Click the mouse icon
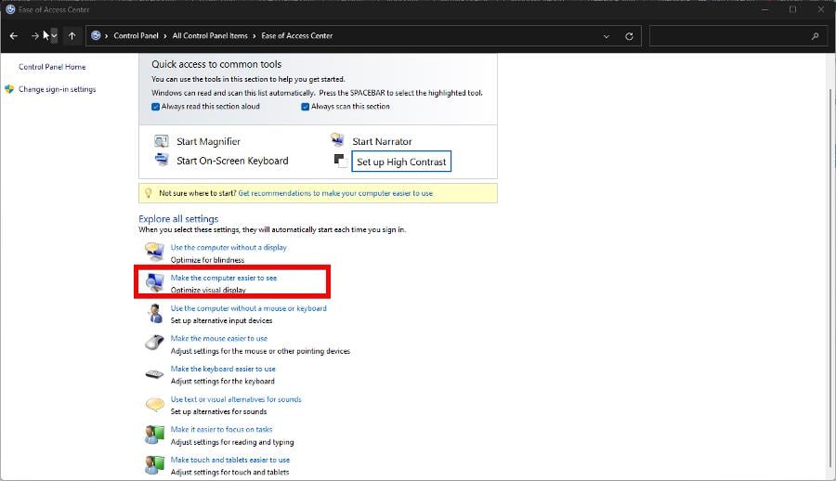This screenshot has height=481, width=836. pos(154,343)
